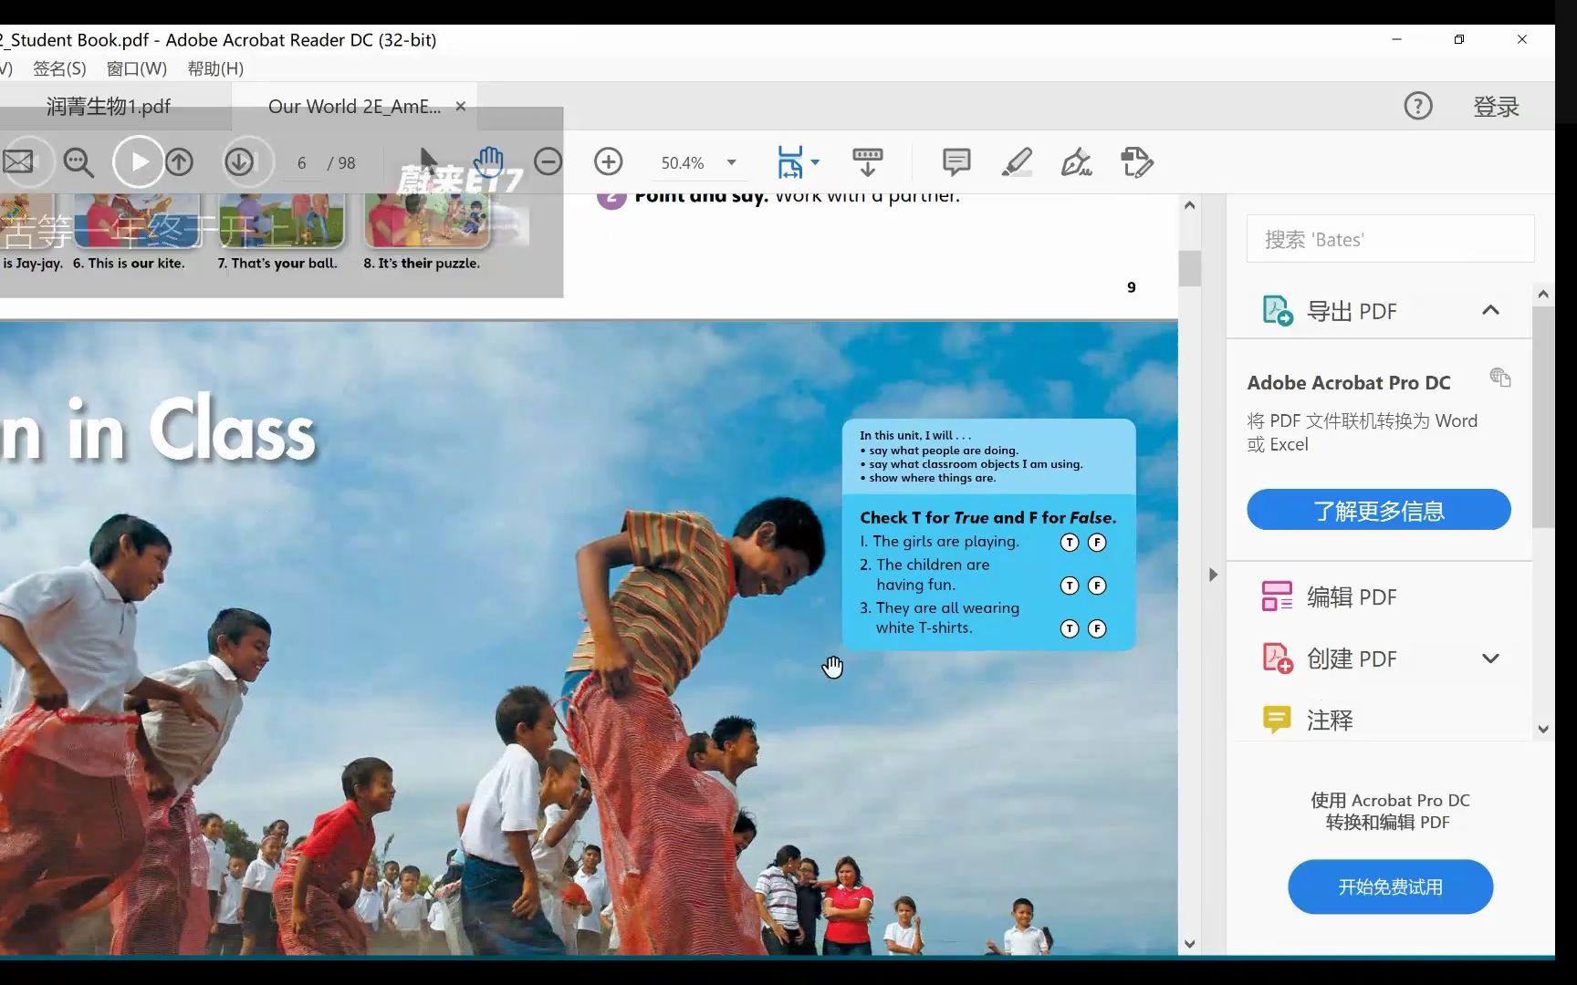This screenshot has width=1577, height=985.
Task: Mark T for 'wearing white T-shirts'
Action: 1070,628
